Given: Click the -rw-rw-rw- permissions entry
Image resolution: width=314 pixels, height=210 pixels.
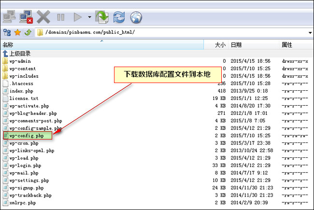Looking at the screenshot, I should click(295, 136).
